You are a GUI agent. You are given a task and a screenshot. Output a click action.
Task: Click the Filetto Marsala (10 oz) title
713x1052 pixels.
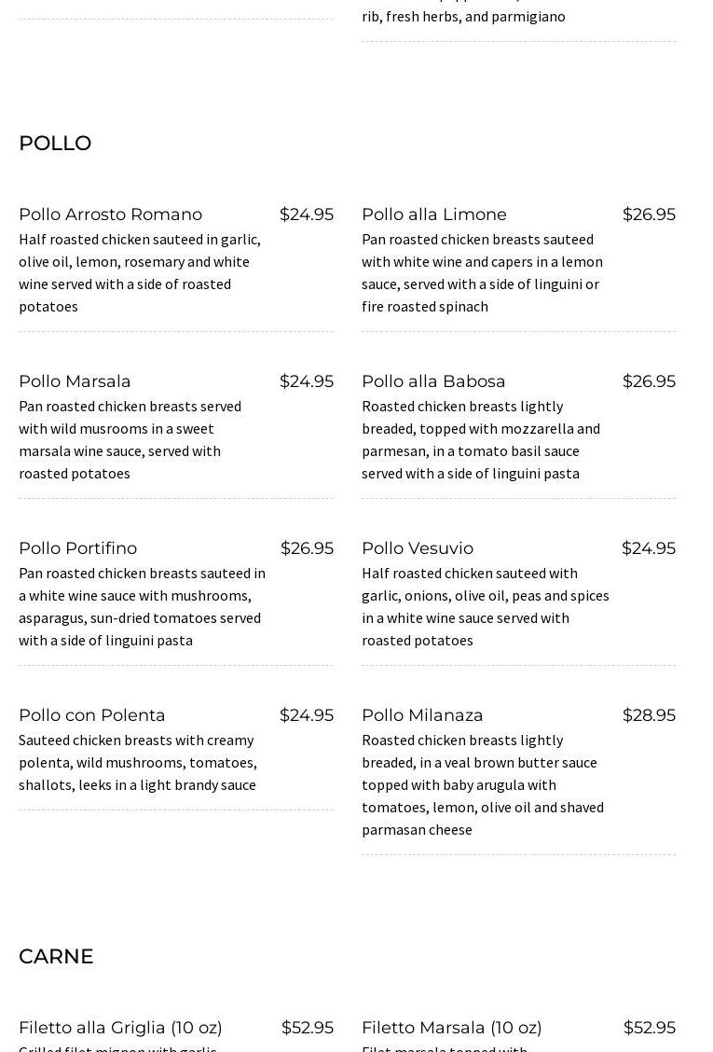click(x=452, y=1028)
